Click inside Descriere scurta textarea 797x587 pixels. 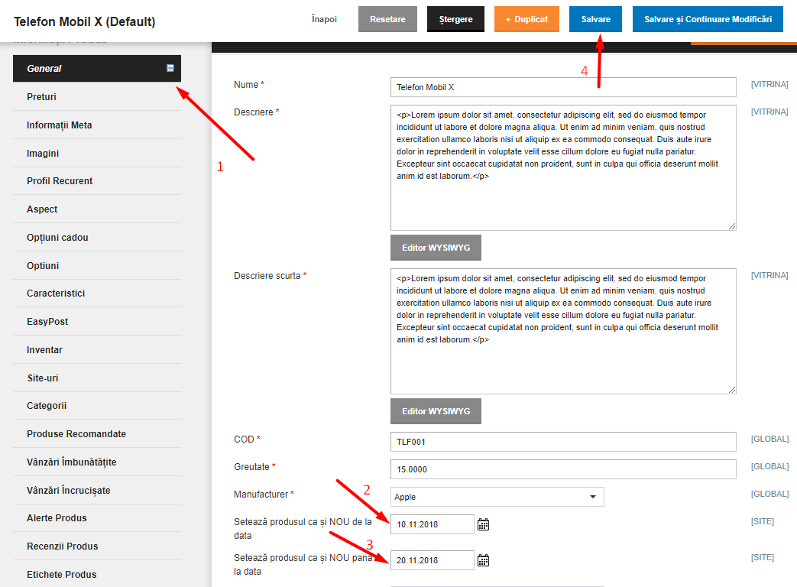tap(563, 332)
